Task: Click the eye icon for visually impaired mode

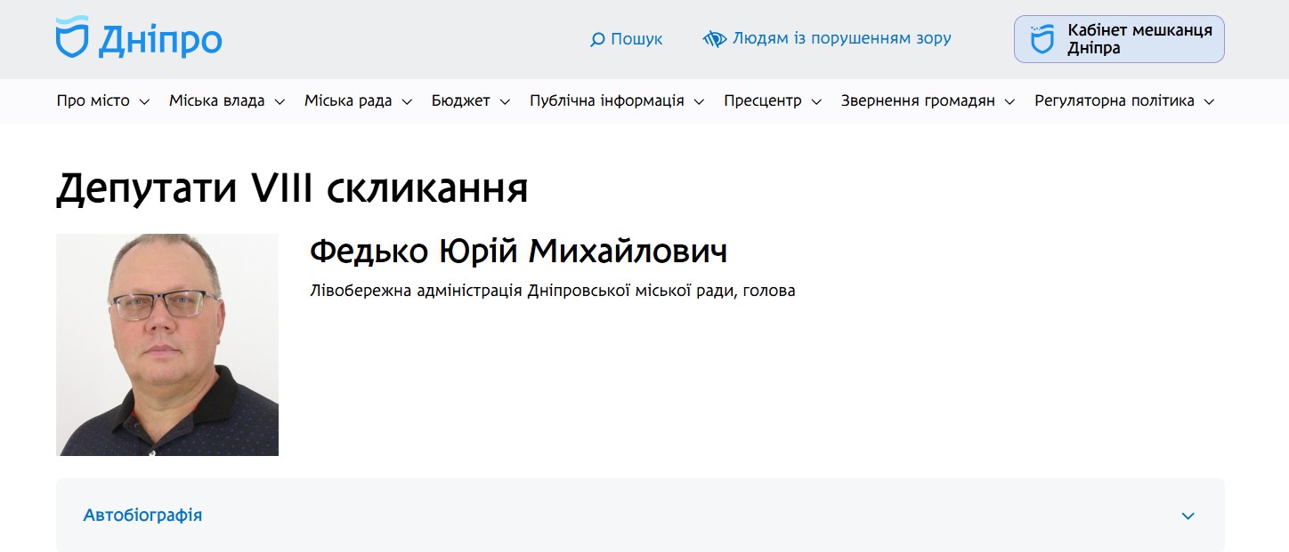Action: (715, 39)
